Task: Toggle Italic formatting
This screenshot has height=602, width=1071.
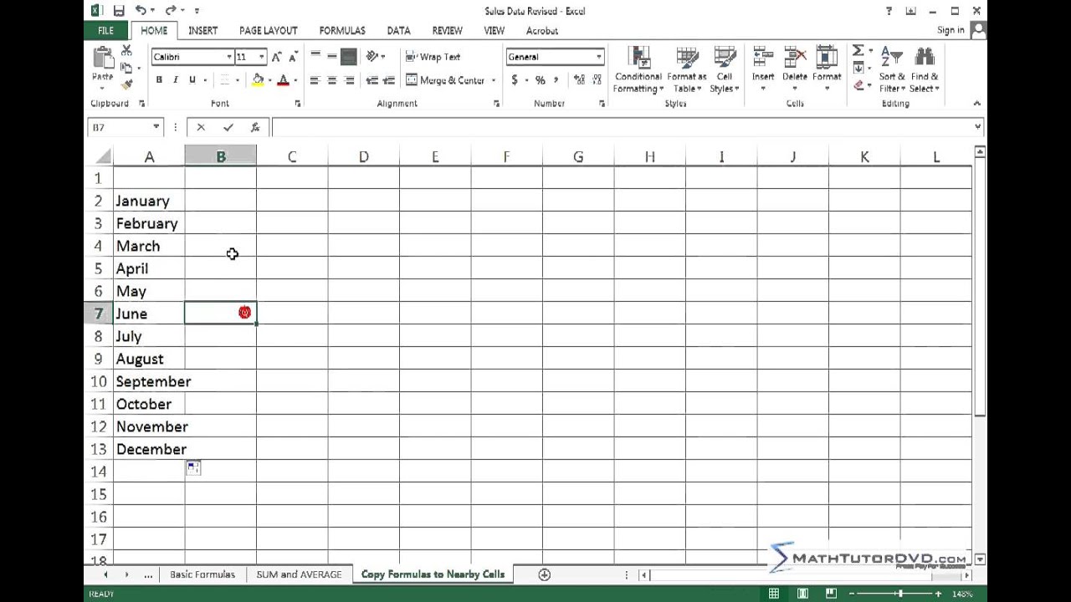Action: [176, 80]
